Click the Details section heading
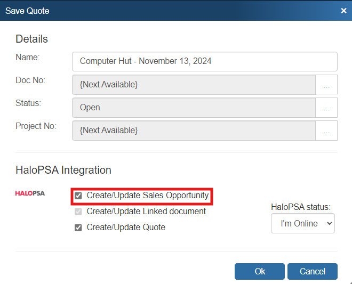352x284 pixels. (31, 39)
